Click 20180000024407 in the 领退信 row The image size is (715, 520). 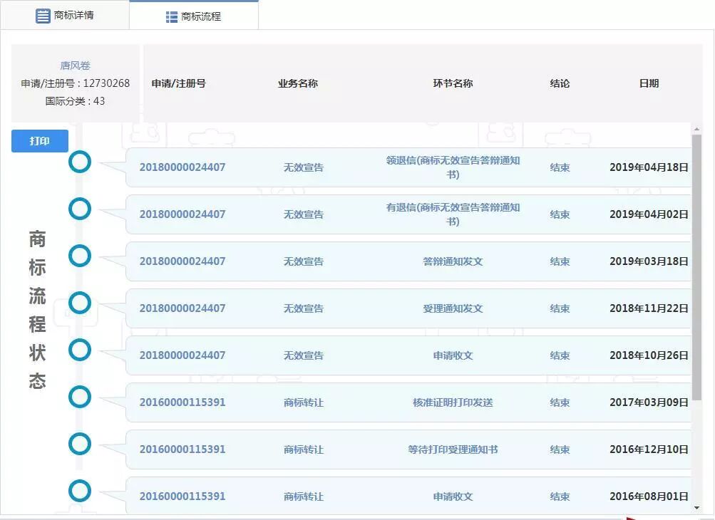182,167
